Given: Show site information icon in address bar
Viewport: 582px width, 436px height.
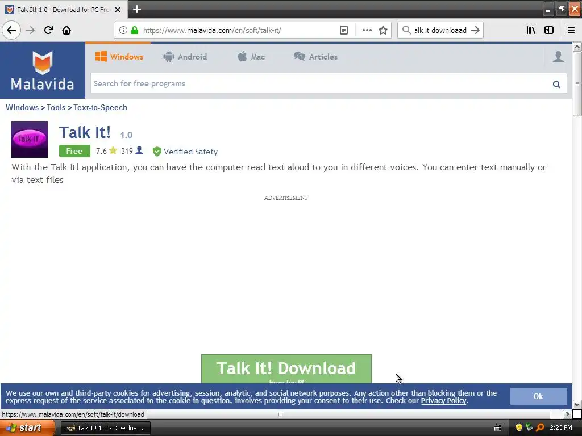Looking at the screenshot, I should [123, 30].
